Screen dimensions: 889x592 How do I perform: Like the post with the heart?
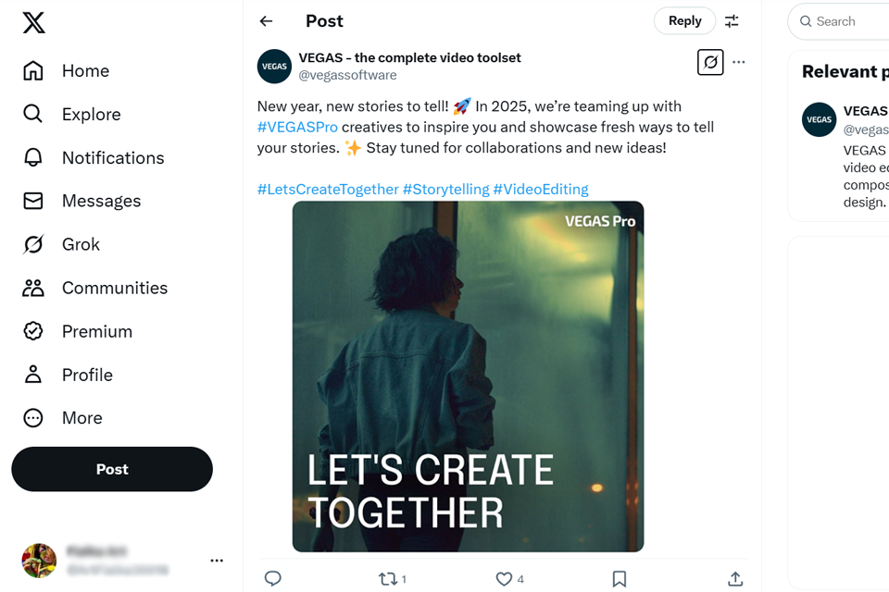point(504,579)
